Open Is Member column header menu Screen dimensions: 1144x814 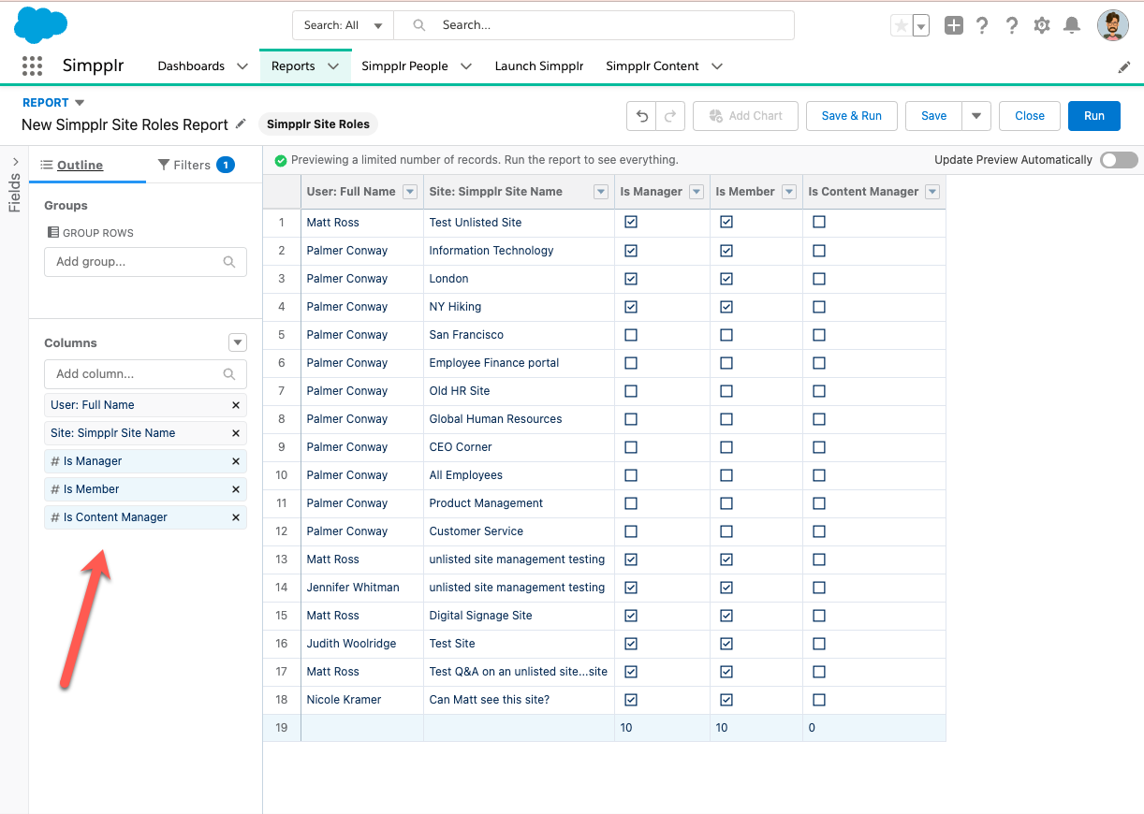point(789,192)
